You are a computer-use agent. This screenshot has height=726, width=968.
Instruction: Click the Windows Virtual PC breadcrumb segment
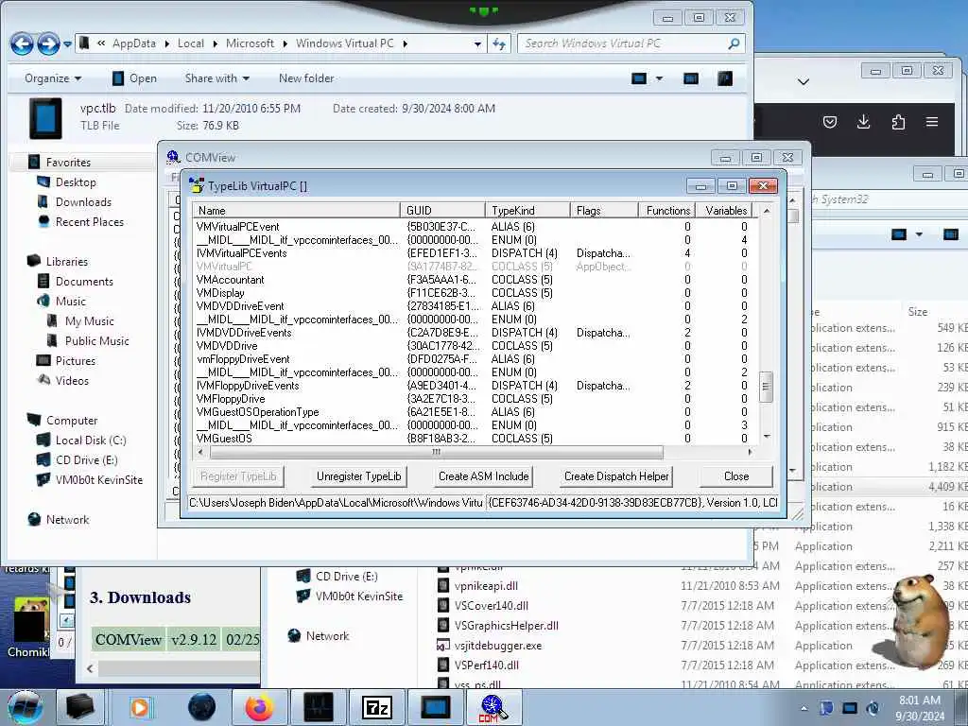[344, 43]
